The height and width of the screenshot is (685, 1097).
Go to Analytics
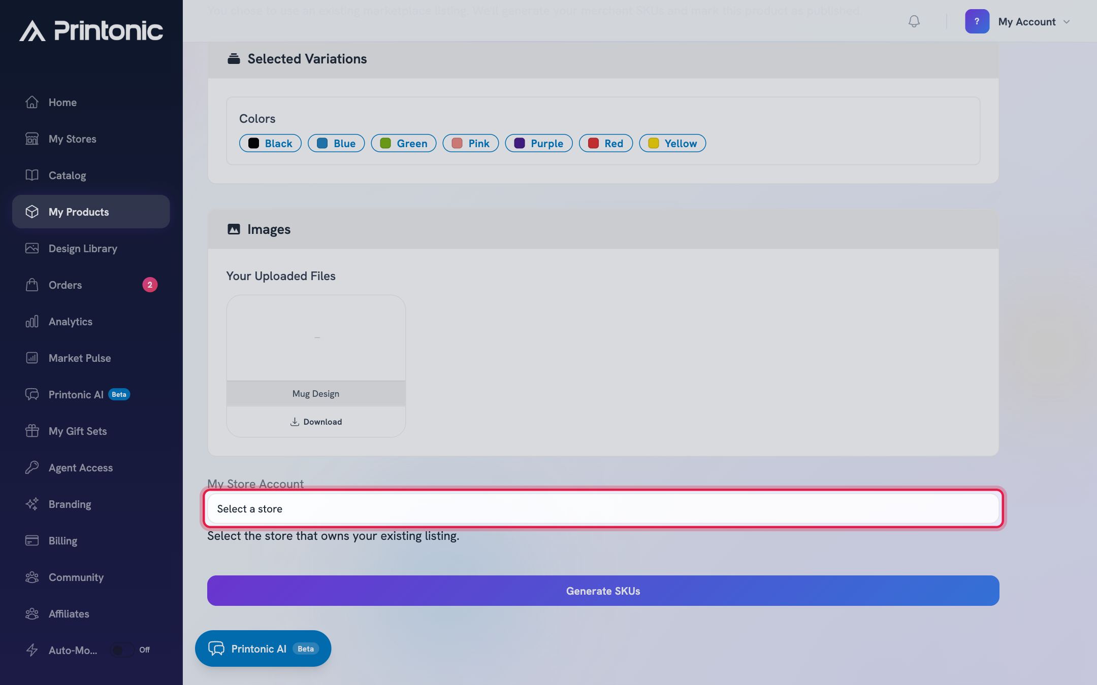tap(91, 321)
